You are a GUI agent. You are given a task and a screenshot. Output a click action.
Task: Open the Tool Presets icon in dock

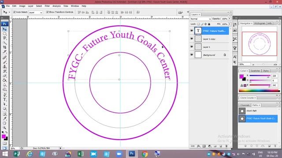[x=235, y=39]
